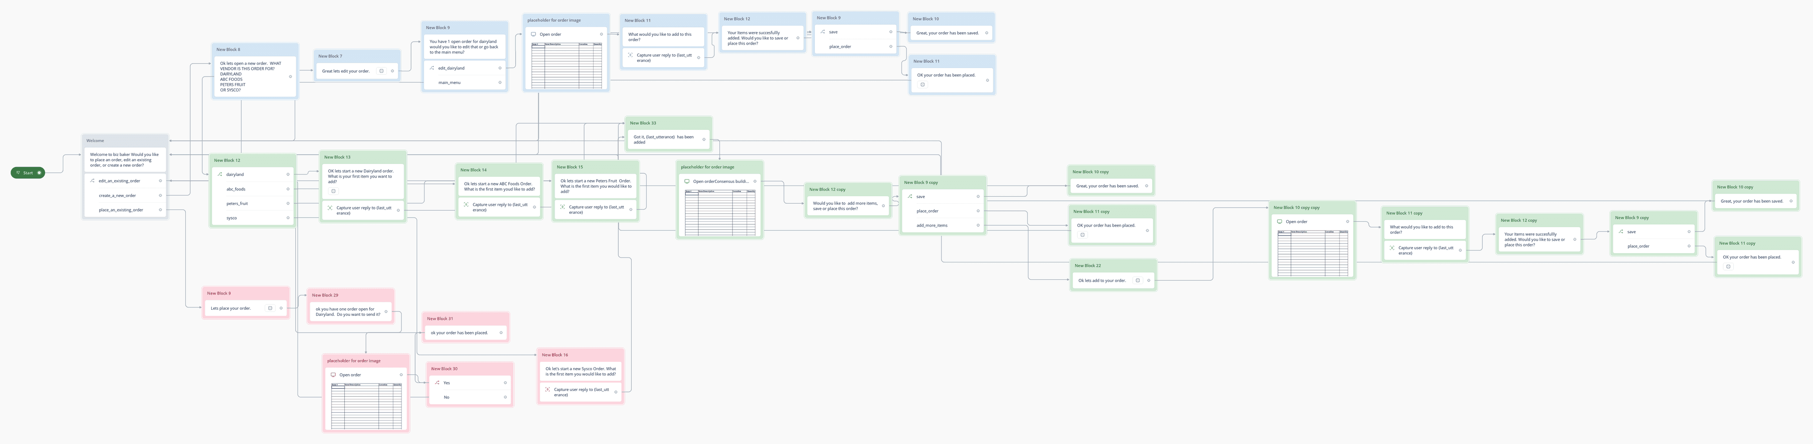The width and height of the screenshot is (1813, 444).
Task: Click the output port of abc_foods path
Action: [288, 189]
